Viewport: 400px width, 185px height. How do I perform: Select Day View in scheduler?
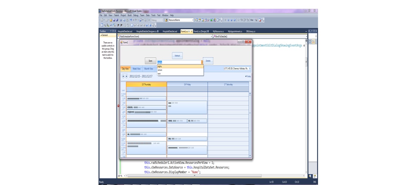click(x=125, y=69)
